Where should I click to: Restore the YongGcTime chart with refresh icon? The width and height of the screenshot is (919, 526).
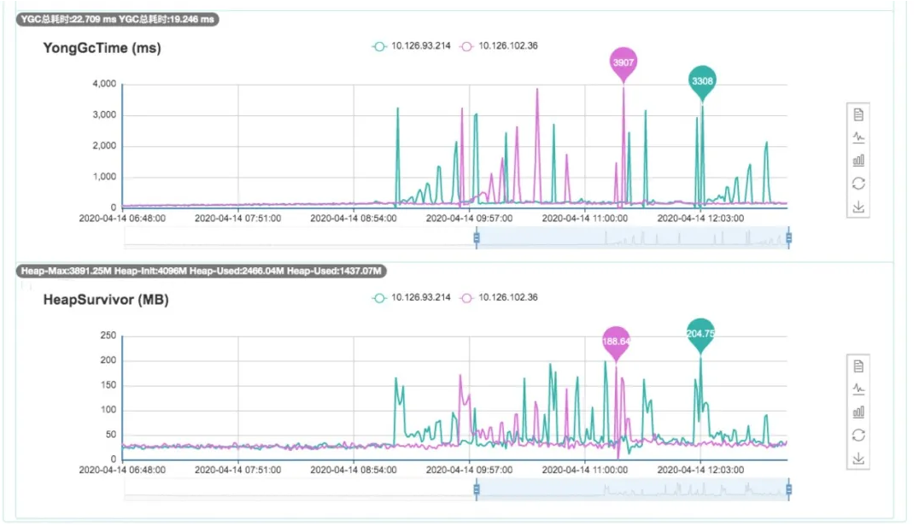(858, 184)
